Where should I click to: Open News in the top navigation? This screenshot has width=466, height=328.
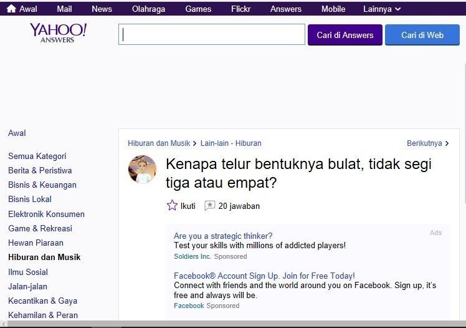pyautogui.click(x=102, y=9)
